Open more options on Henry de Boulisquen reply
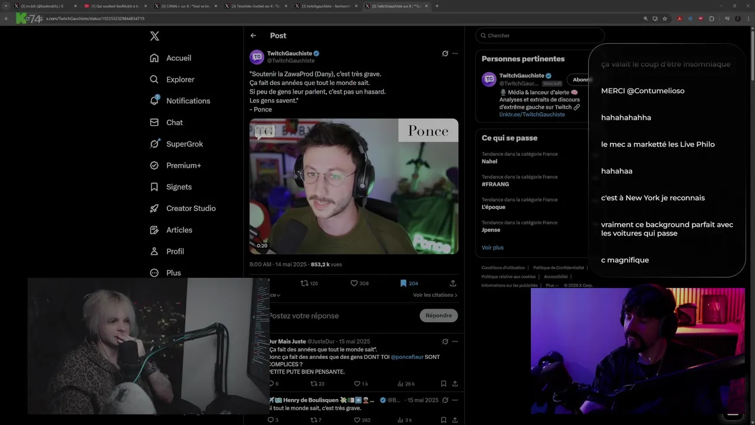 coord(455,400)
